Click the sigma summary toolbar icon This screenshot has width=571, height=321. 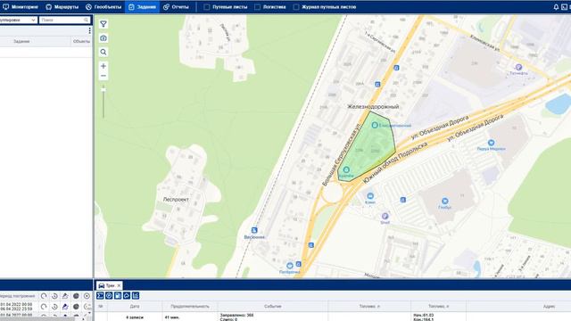tap(100, 295)
